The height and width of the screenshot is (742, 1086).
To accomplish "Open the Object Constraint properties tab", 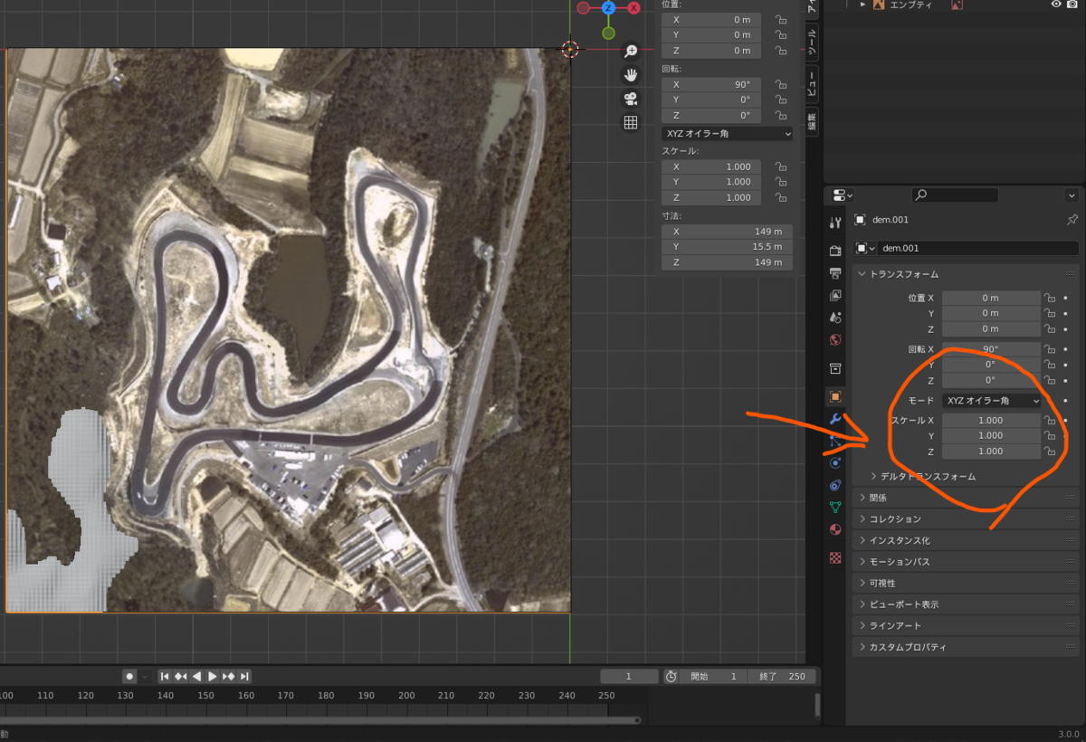I will point(835,486).
